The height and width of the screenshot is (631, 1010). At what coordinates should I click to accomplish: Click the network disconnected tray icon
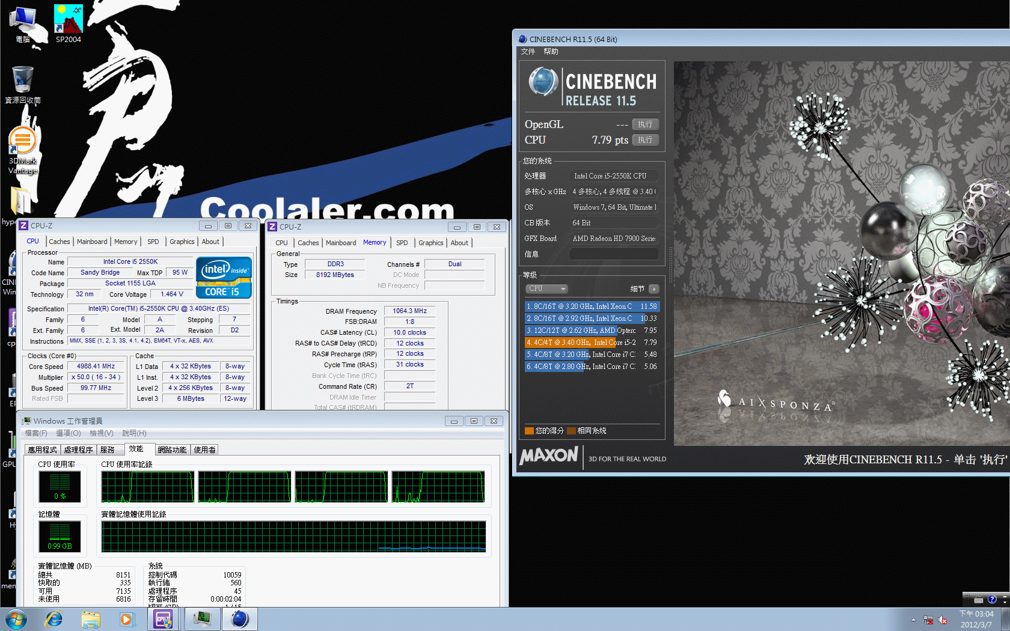[x=928, y=620]
